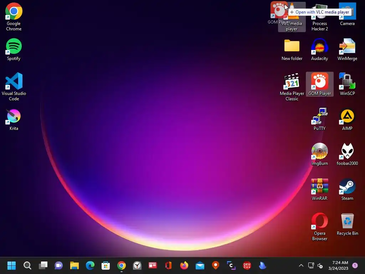This screenshot has width=365, height=274.
Task: Open the Maps pin icon in the taskbar
Action: [x=216, y=265]
